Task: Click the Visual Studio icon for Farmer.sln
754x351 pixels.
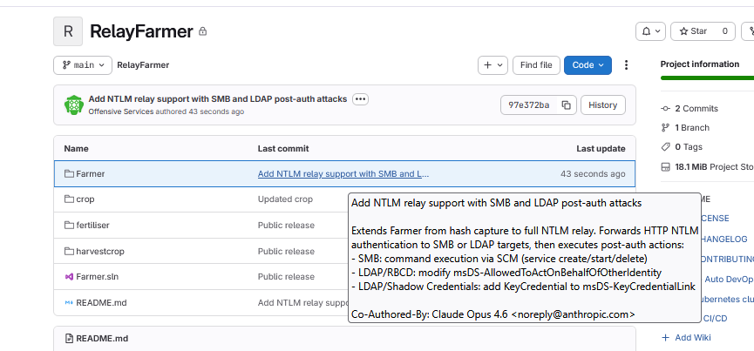Action: pos(69,277)
